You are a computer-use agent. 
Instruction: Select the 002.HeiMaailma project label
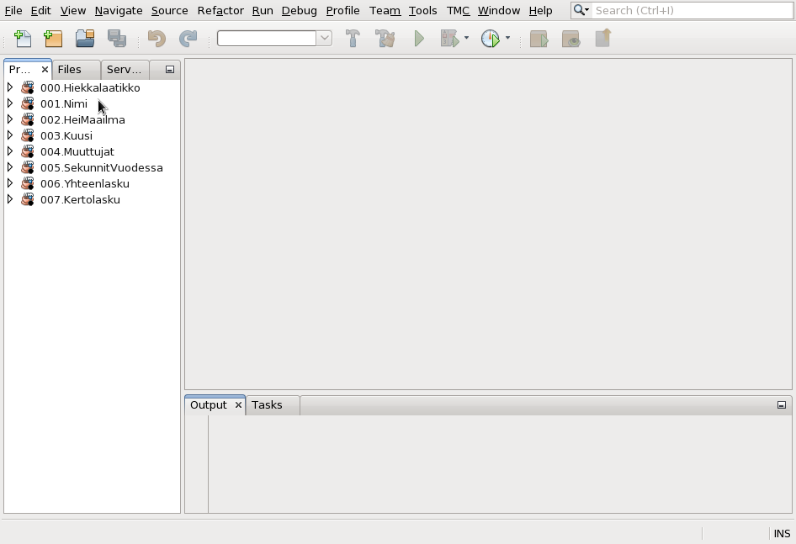(82, 119)
